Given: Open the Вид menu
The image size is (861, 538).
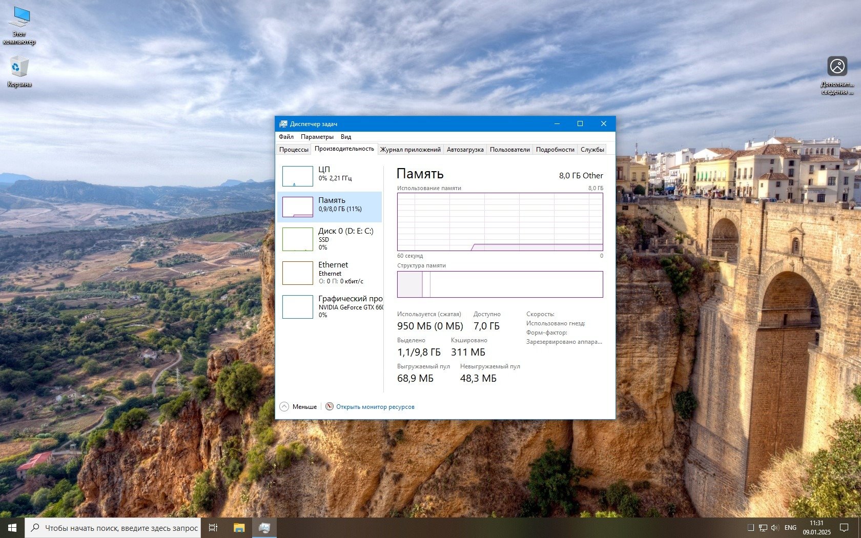Looking at the screenshot, I should [346, 137].
